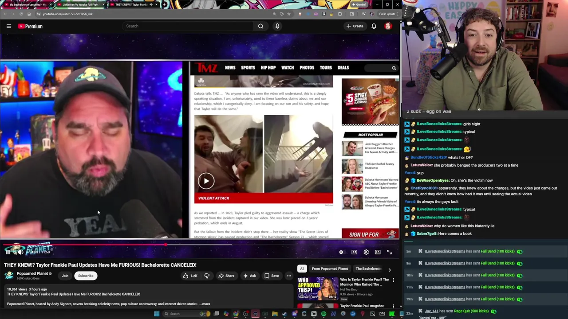Subscribe to Popcorned Planet
Viewport: 568px width, 319px height.
(86, 276)
